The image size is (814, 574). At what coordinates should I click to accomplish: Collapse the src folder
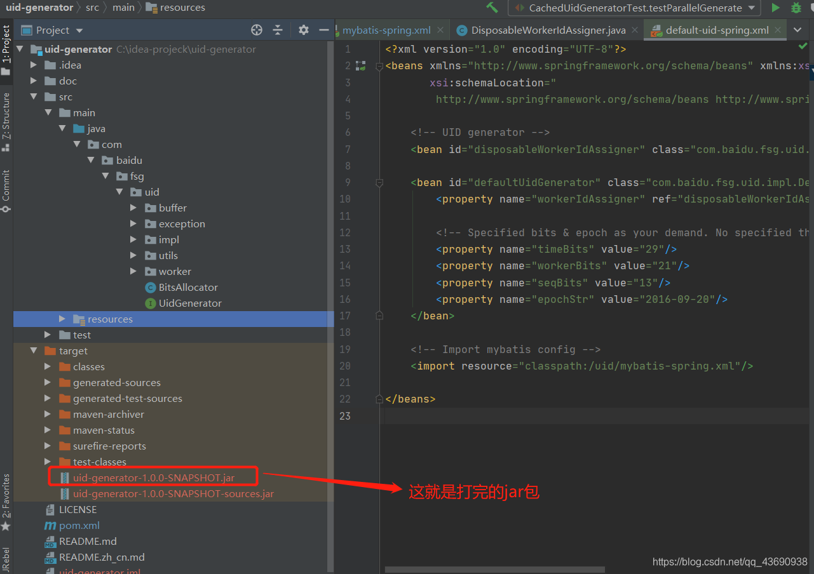(x=34, y=97)
